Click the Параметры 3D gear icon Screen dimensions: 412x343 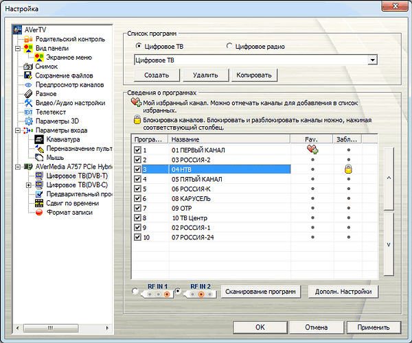28,121
